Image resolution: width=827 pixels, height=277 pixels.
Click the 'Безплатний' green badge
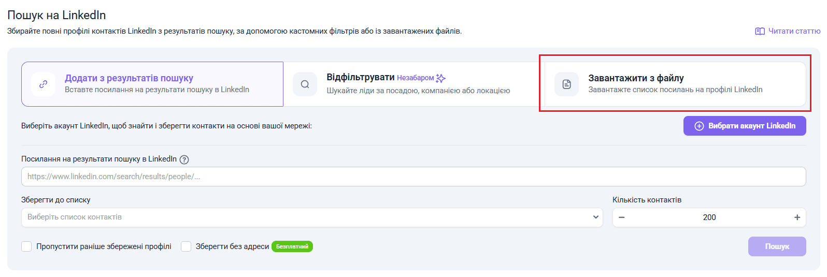(292, 246)
